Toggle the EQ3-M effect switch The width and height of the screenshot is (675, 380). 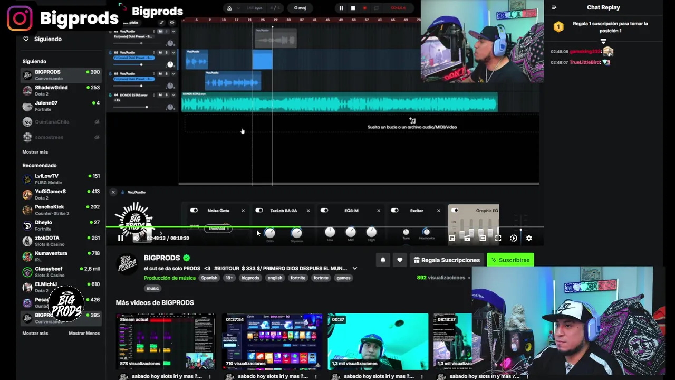point(324,211)
